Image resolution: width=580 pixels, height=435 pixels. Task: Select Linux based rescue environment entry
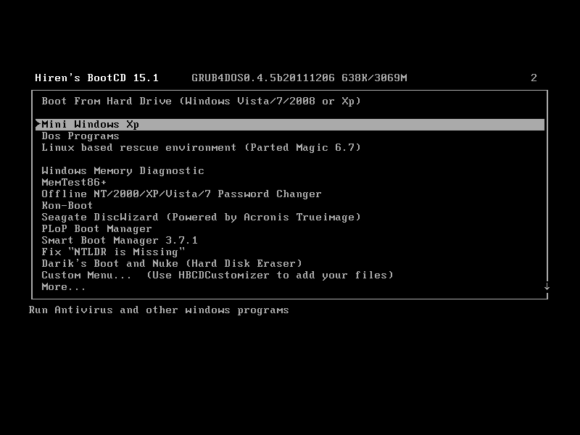tap(201, 148)
